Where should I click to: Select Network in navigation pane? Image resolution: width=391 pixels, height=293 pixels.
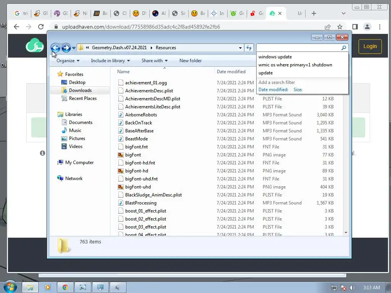point(74,179)
